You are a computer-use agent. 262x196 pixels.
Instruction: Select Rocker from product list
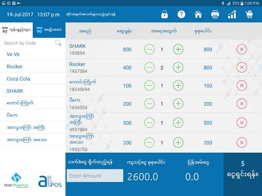point(33,66)
